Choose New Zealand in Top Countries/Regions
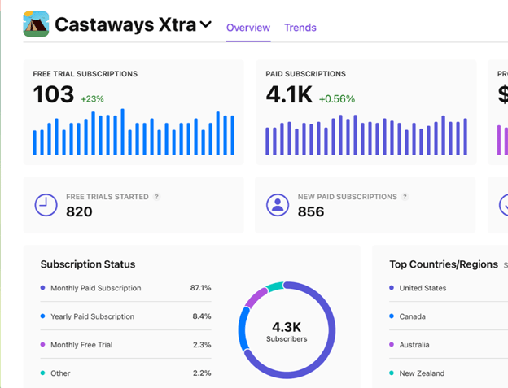The height and width of the screenshot is (388, 508). 422,373
